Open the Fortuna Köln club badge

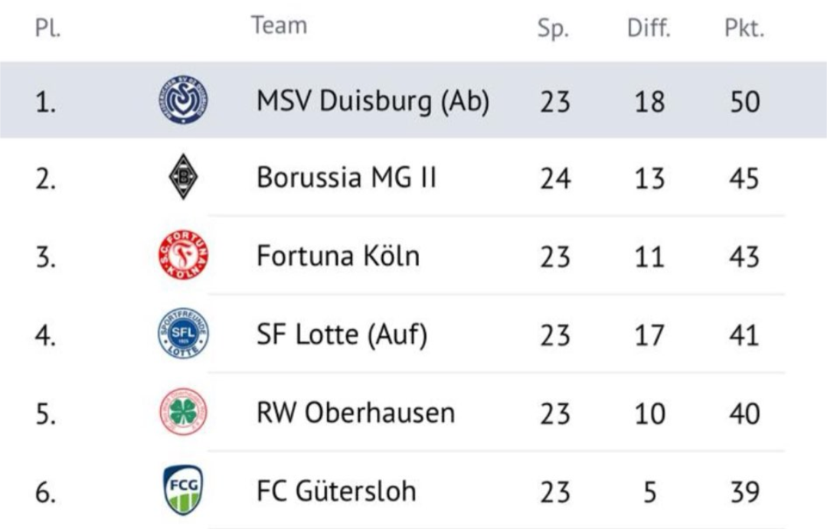[x=183, y=256]
